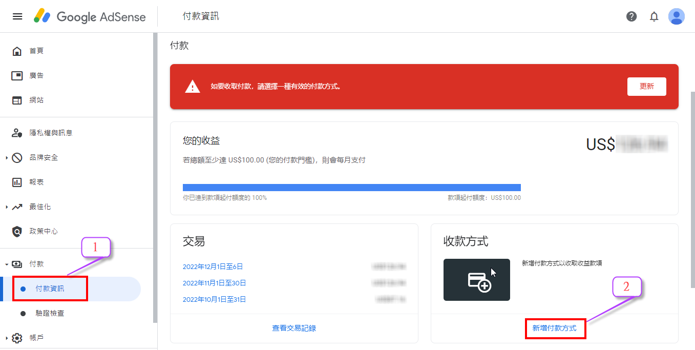The image size is (695, 350).
Task: Open 廣告 in the sidebar
Action: click(x=36, y=75)
